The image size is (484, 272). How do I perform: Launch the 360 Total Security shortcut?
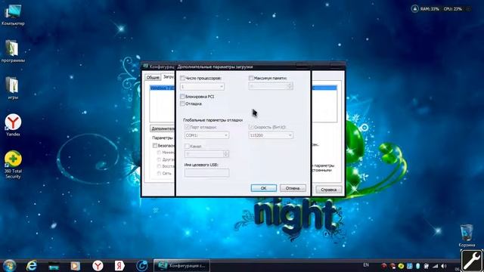click(13, 165)
